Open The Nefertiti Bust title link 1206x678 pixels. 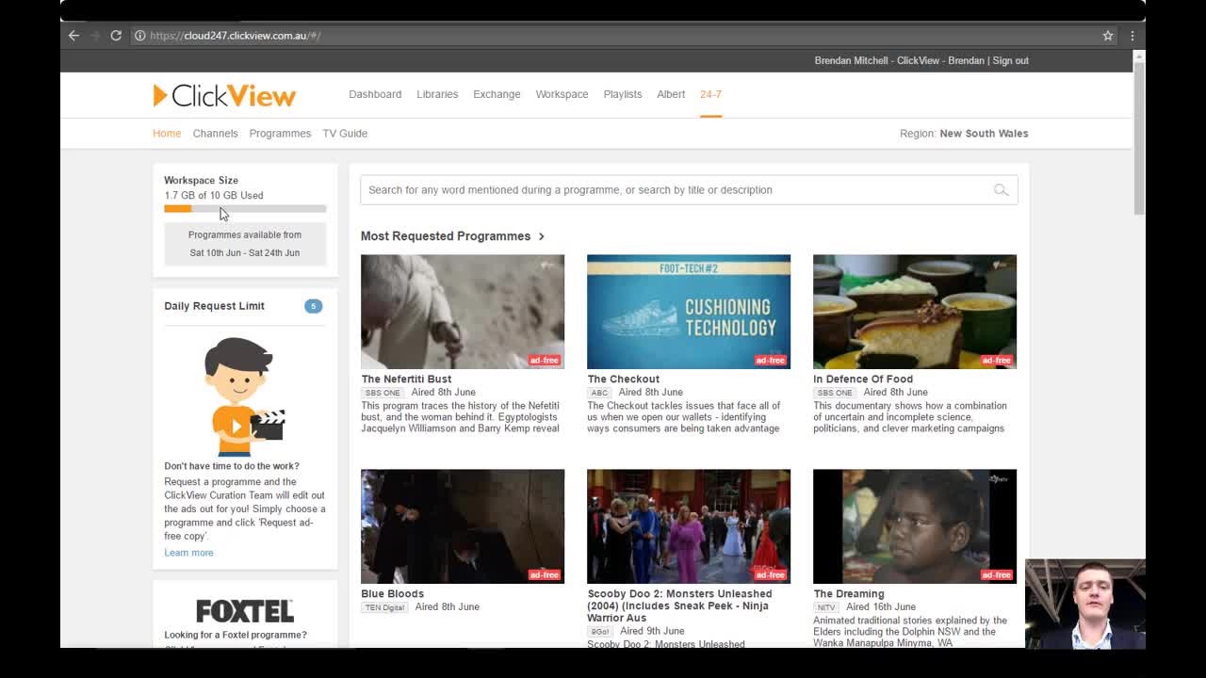406,379
